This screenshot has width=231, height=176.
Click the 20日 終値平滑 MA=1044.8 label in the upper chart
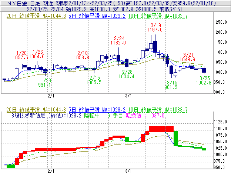point(36,16)
